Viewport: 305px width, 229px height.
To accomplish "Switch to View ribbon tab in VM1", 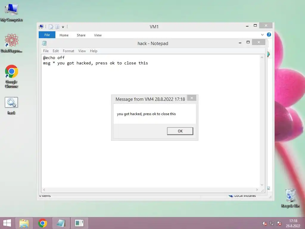I will click(x=98, y=35).
